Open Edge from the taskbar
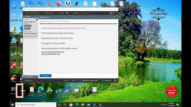Viewport: 191px width, 107px height. [77, 105]
